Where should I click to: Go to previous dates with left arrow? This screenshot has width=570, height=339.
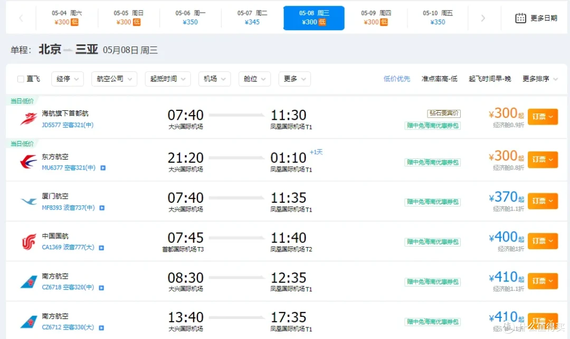pos(21,18)
